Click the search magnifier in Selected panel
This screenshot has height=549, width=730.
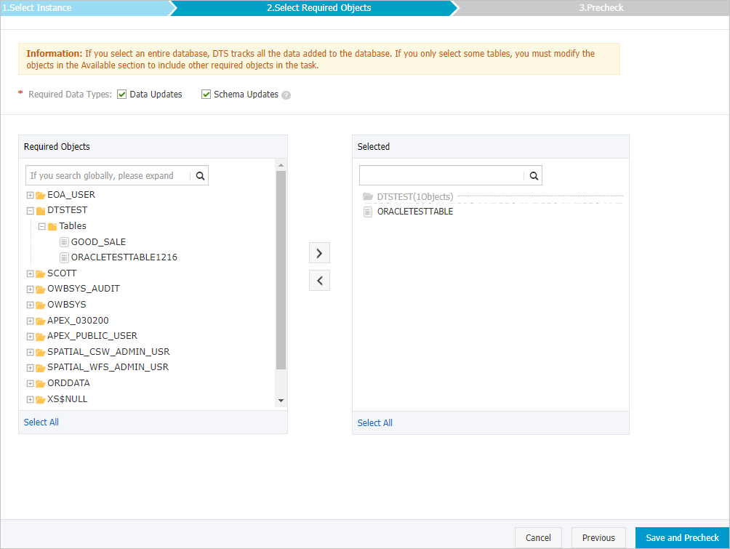(533, 175)
